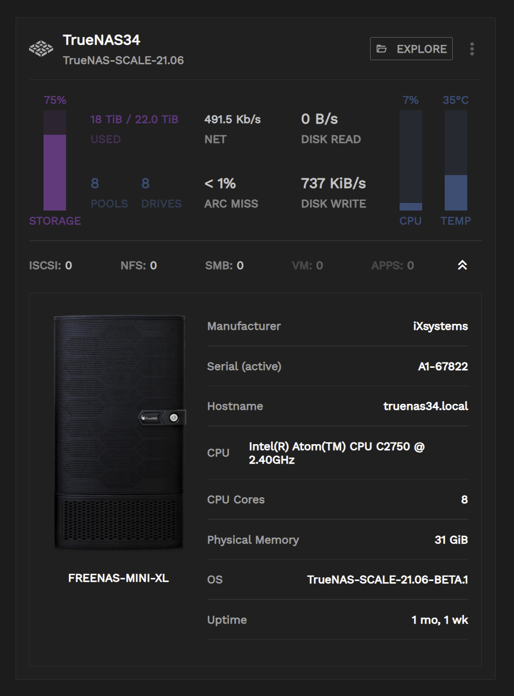The width and height of the screenshot is (514, 696).
Task: Collapse details with double-chevron icon
Action: click(462, 265)
